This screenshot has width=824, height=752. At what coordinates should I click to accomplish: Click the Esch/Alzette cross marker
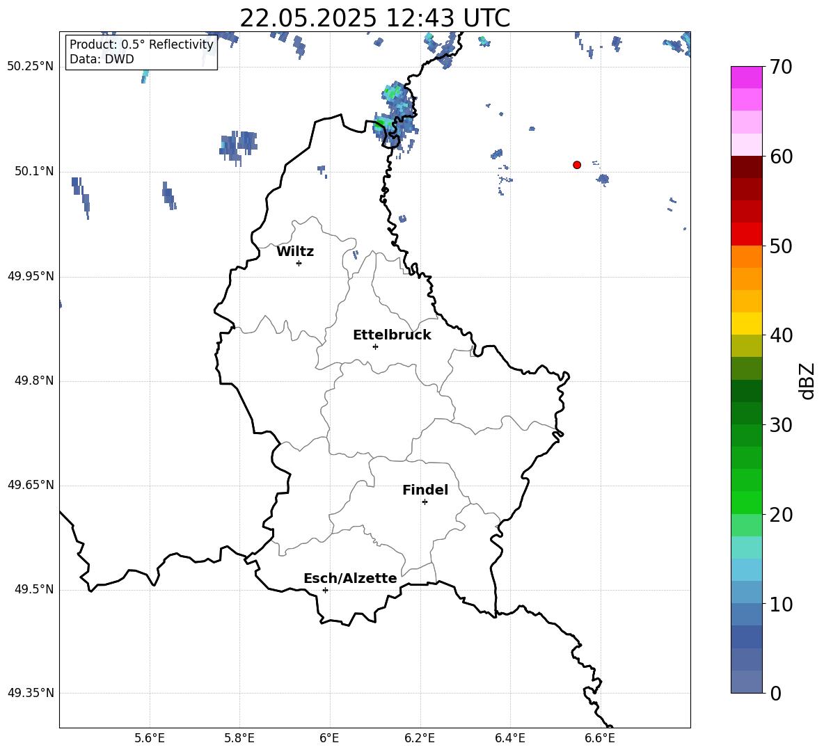(325, 590)
